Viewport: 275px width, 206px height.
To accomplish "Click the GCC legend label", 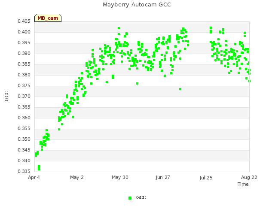I will 141,197.
